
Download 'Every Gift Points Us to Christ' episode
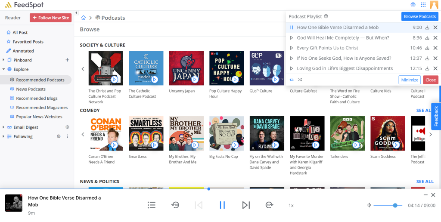[427, 48]
